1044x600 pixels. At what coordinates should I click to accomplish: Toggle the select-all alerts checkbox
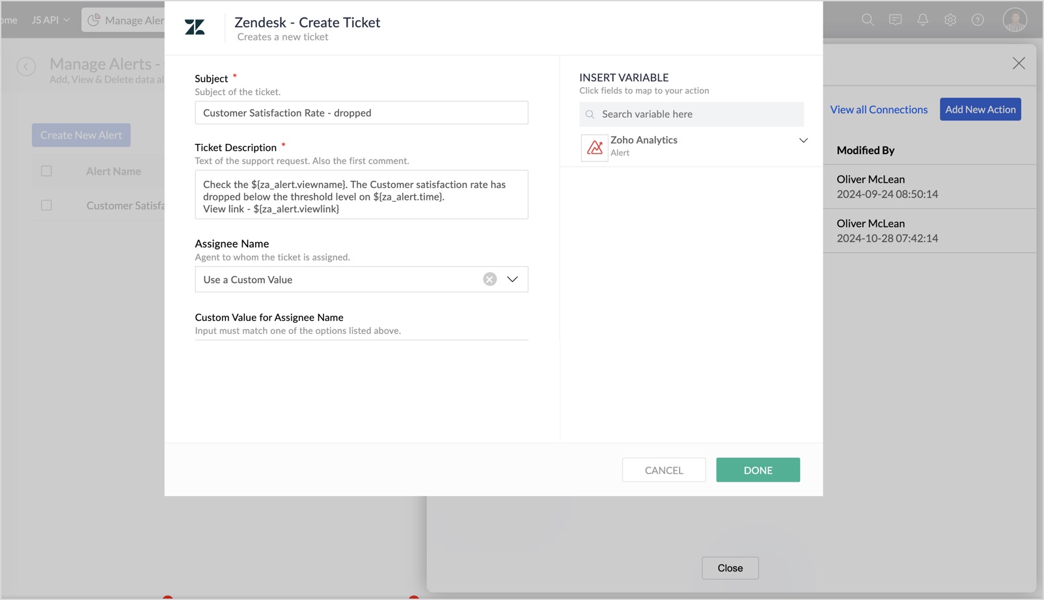click(46, 171)
